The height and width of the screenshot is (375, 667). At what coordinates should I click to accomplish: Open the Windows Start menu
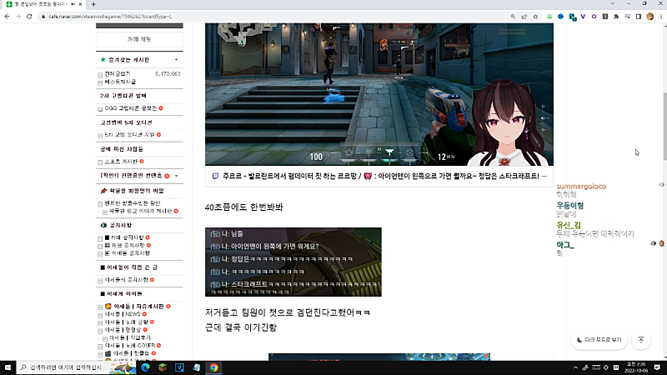8,367
